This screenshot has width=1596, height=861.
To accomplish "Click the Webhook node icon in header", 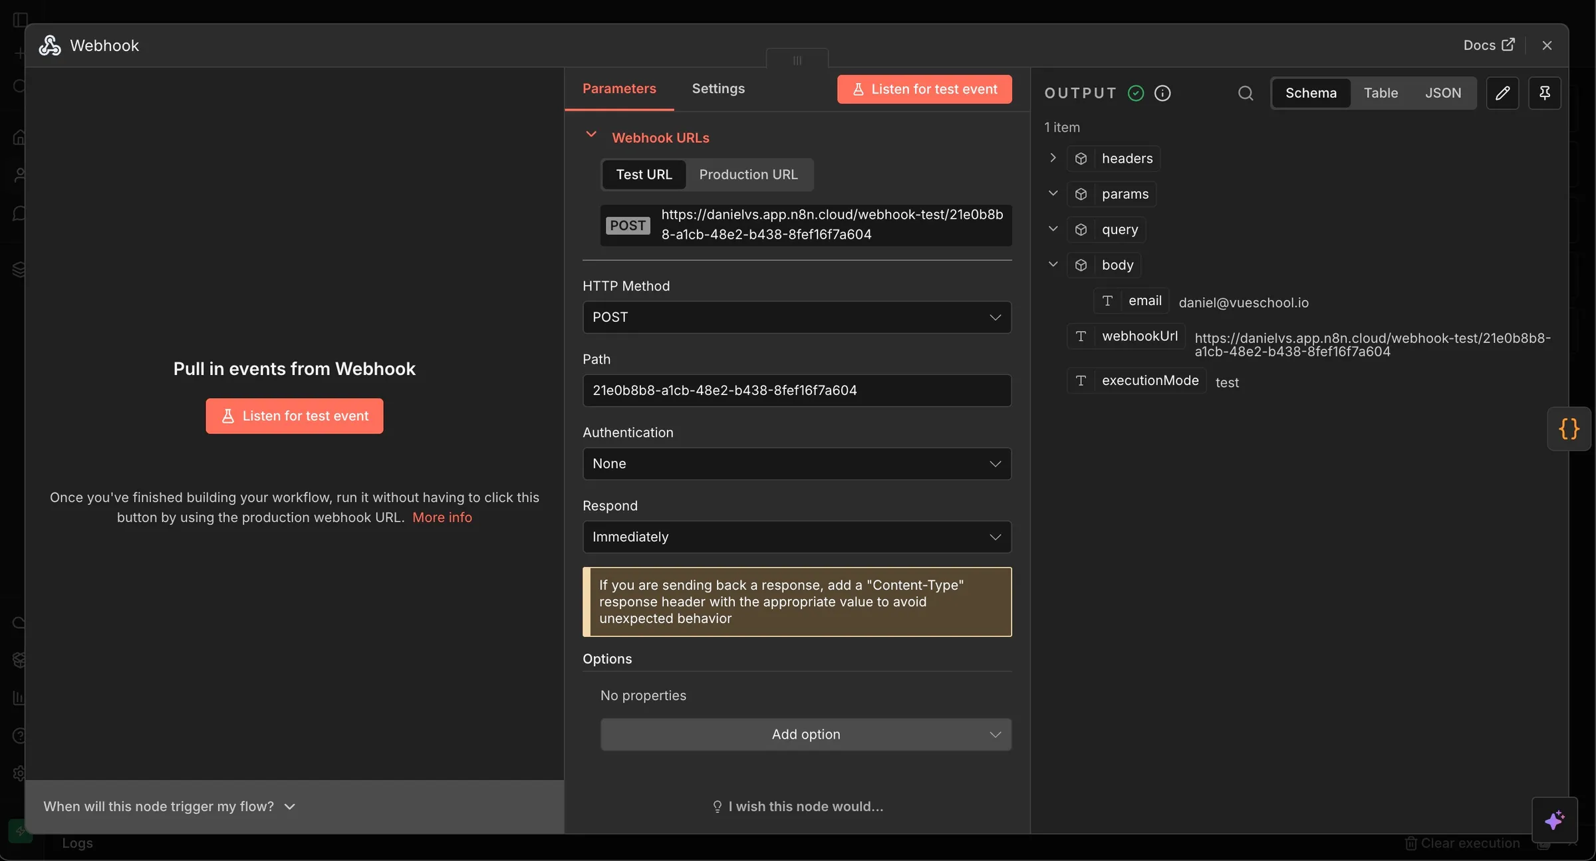I will [x=50, y=45].
